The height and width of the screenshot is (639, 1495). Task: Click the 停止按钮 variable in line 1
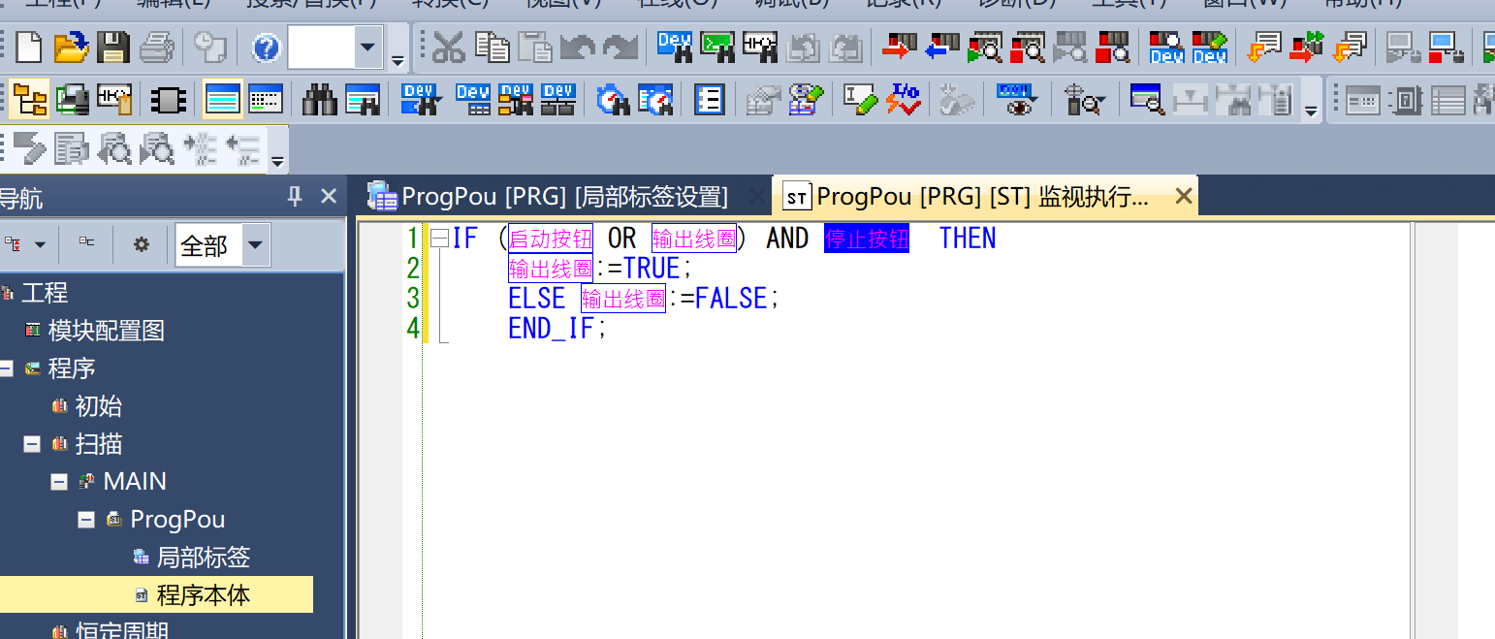[866, 239]
